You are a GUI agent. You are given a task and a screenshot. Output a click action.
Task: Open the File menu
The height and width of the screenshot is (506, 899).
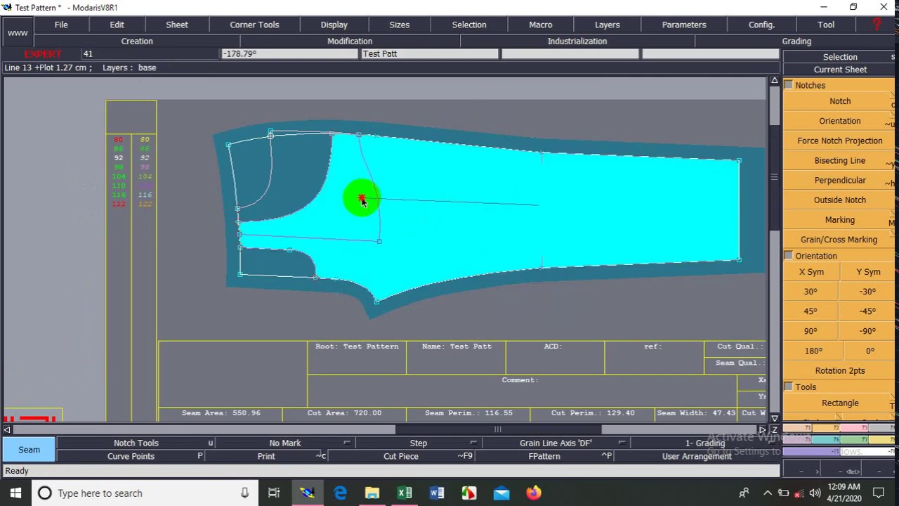[61, 25]
